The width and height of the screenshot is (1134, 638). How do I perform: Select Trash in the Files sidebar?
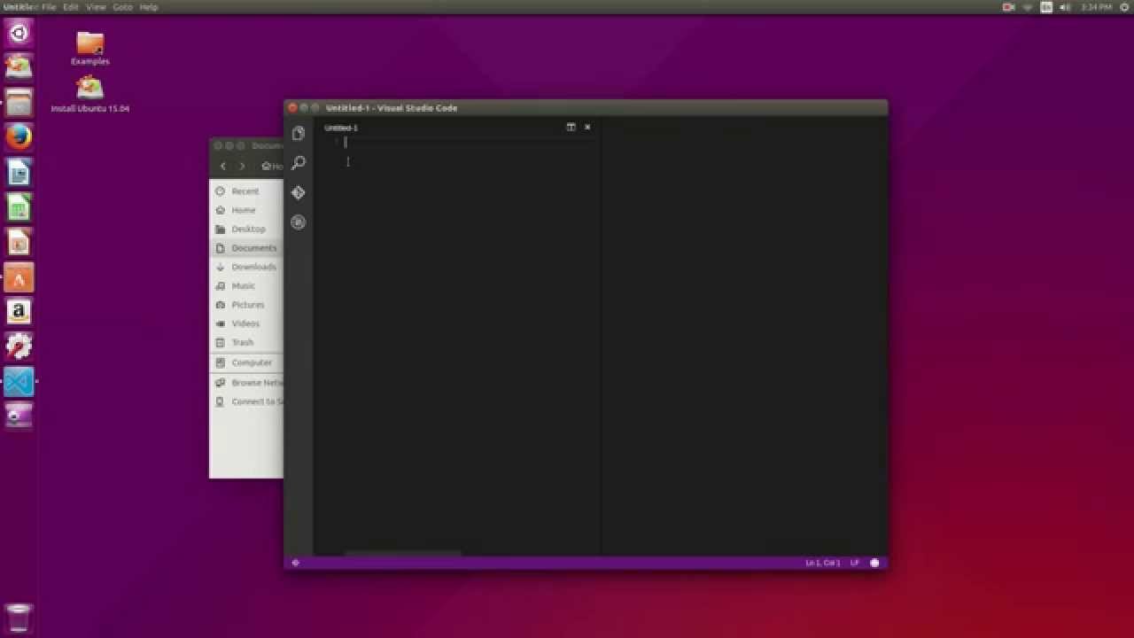tap(246, 342)
